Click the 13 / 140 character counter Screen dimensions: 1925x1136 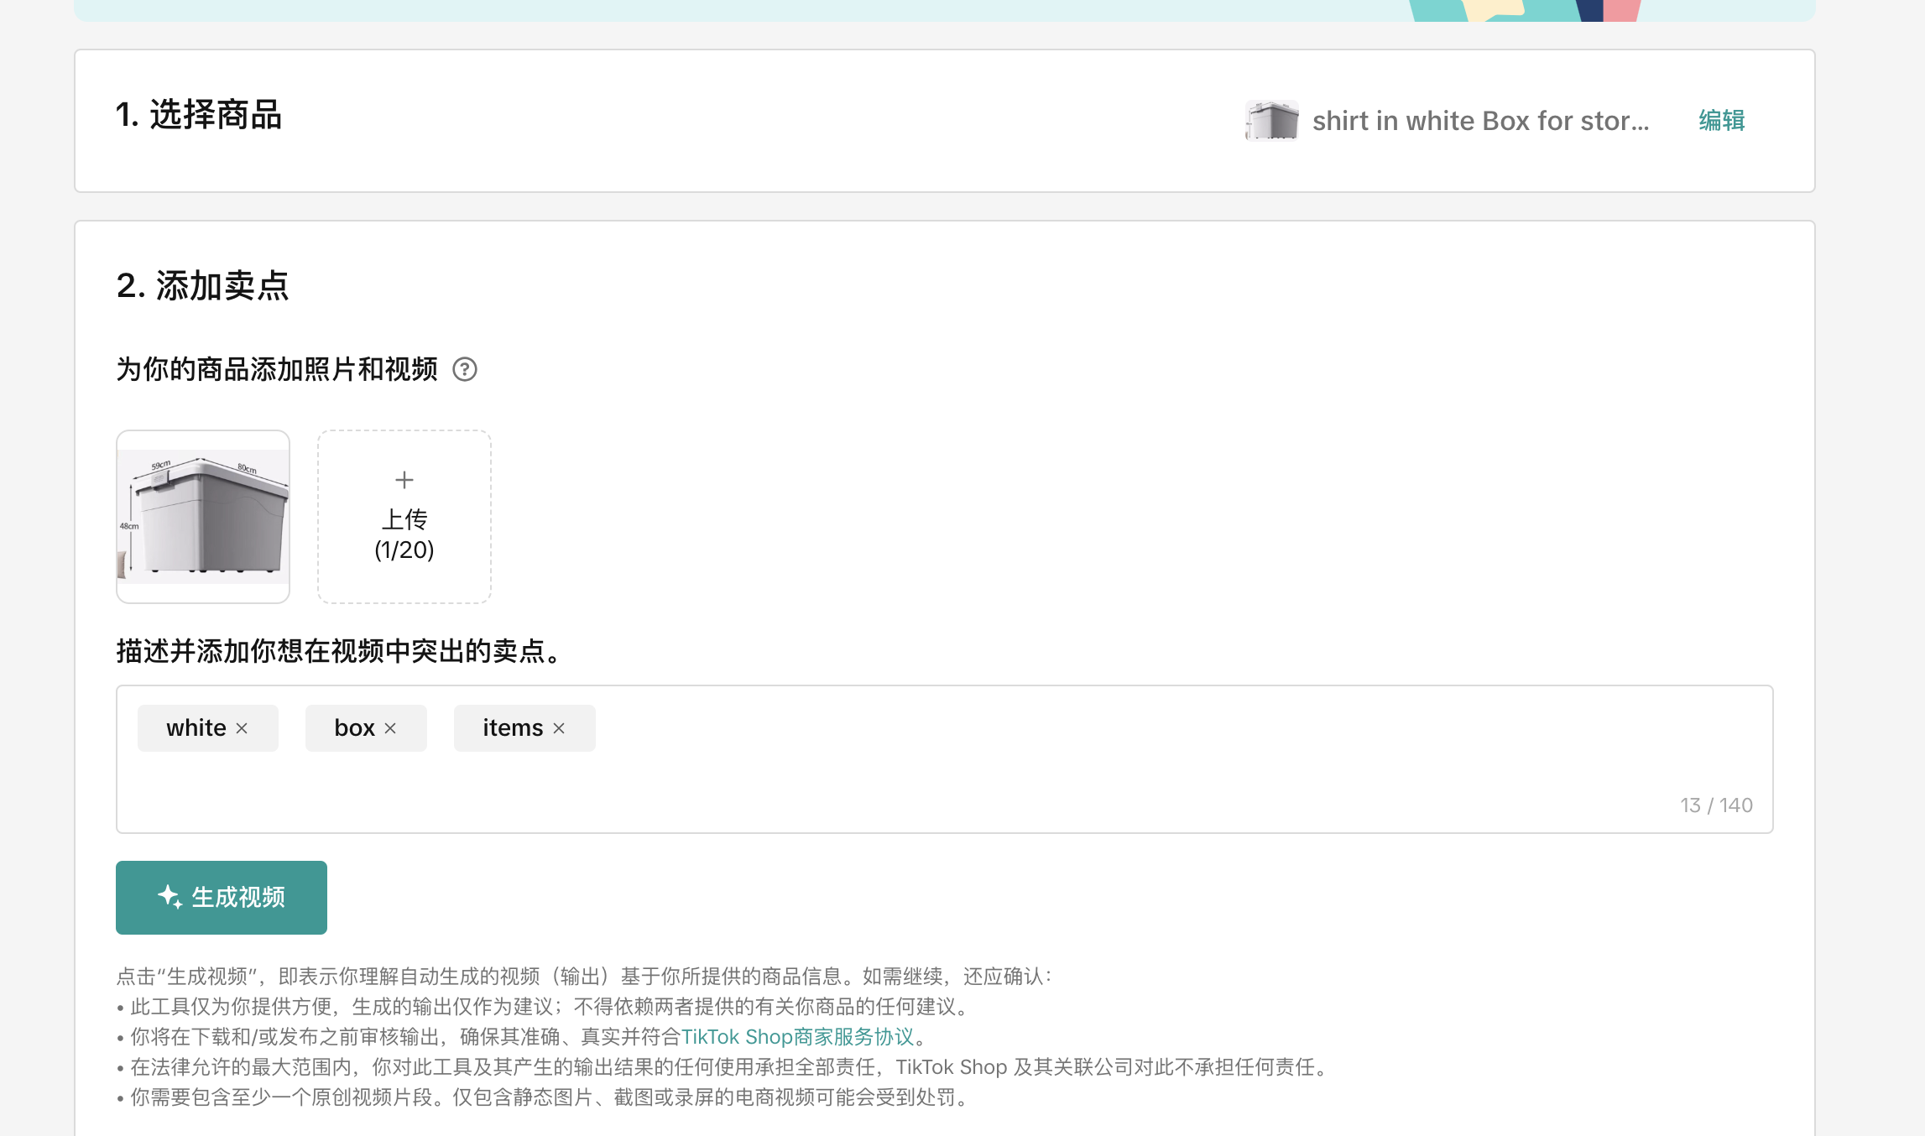[1716, 805]
